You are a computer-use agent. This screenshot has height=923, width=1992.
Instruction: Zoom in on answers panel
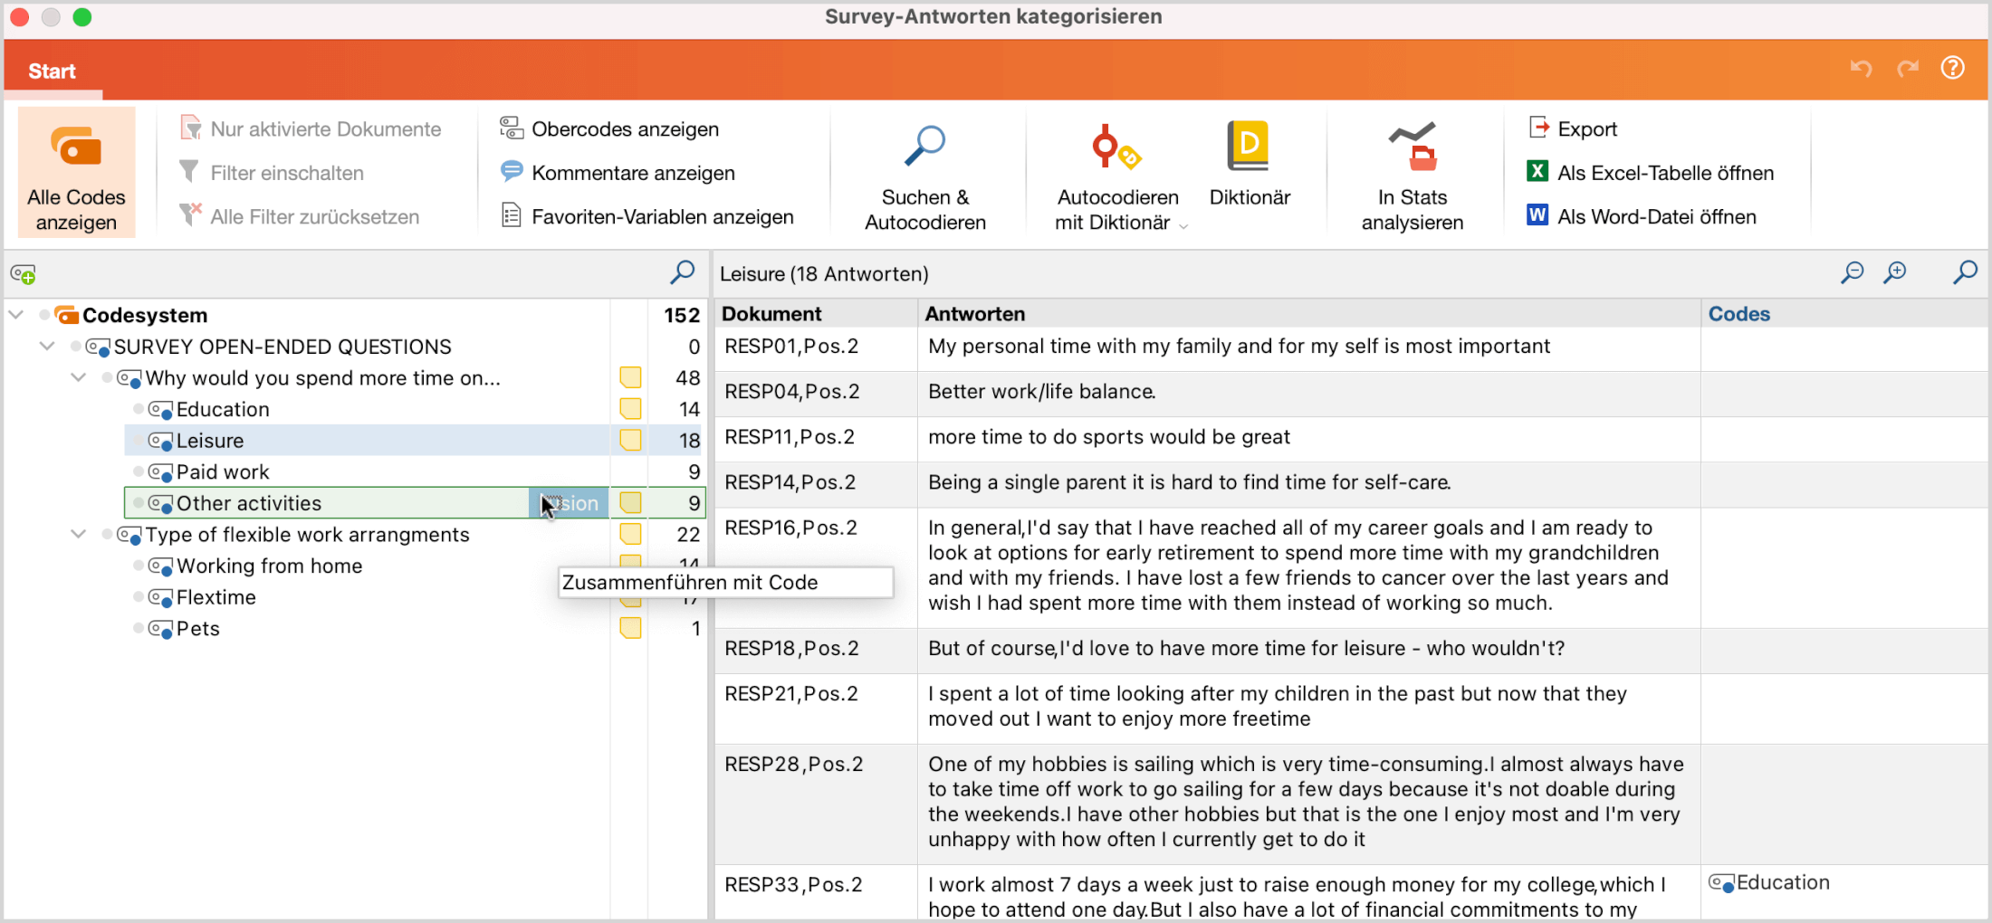1895,272
